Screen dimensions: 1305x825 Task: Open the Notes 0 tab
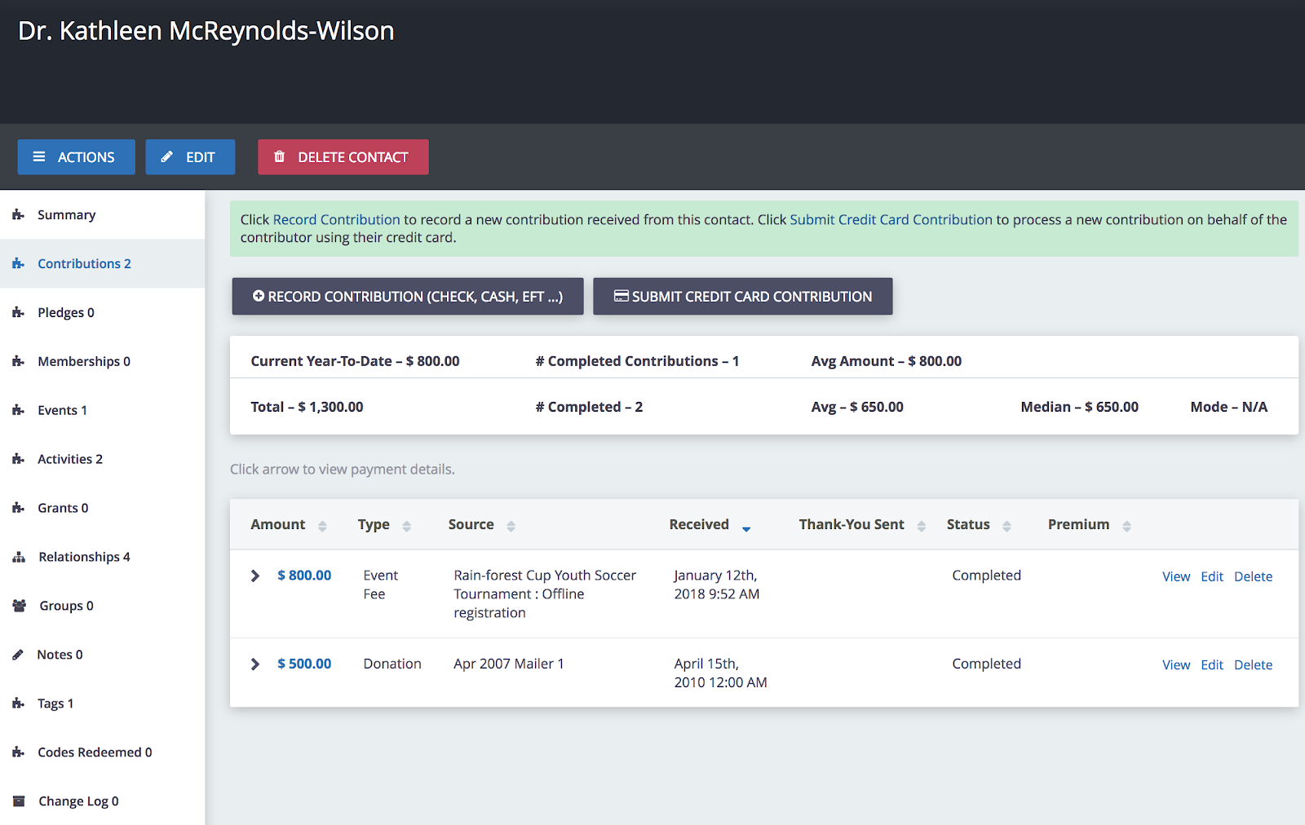click(103, 655)
